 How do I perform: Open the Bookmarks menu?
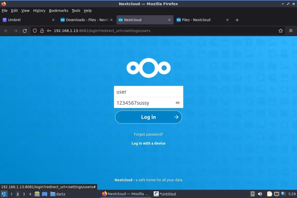(59, 11)
